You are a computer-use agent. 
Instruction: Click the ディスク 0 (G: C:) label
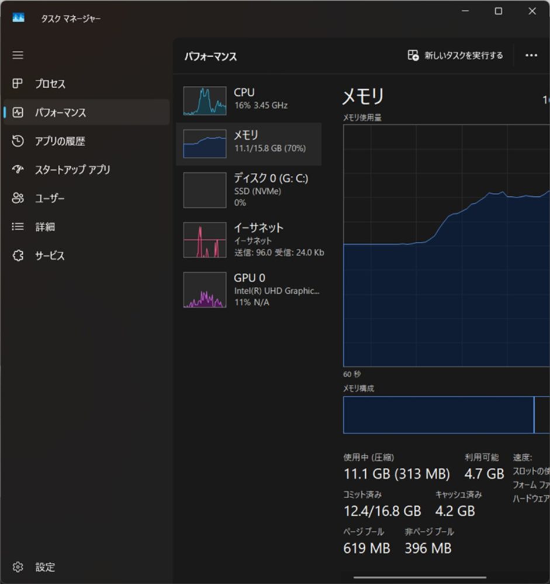271,178
